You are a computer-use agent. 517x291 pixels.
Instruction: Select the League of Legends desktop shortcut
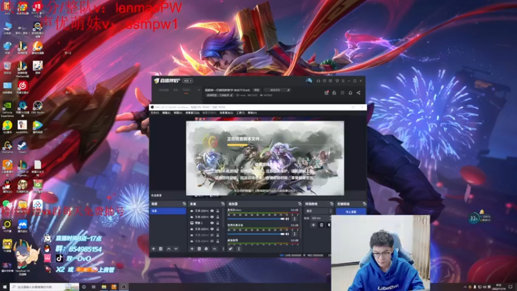coord(23,168)
